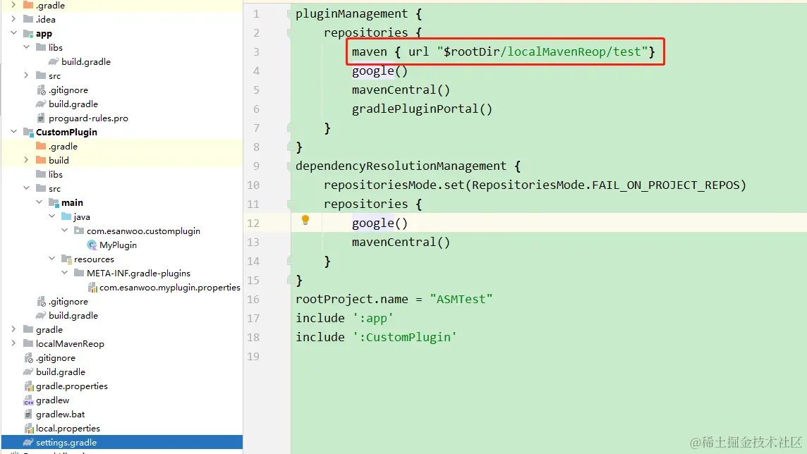Collapse com.esanwoo.customplugin package
This screenshot has width=807, height=454.
pos(64,231)
